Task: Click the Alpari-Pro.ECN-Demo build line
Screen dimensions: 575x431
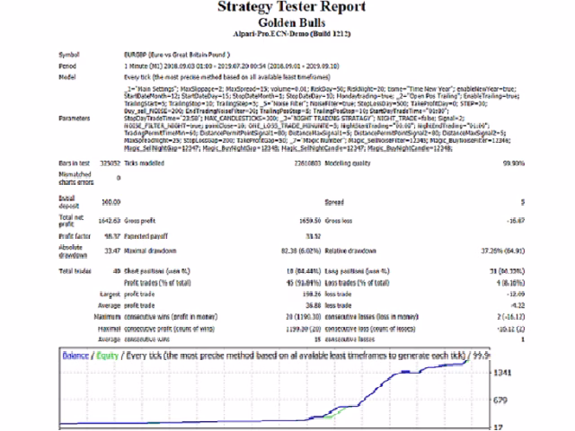Action: tap(291, 34)
